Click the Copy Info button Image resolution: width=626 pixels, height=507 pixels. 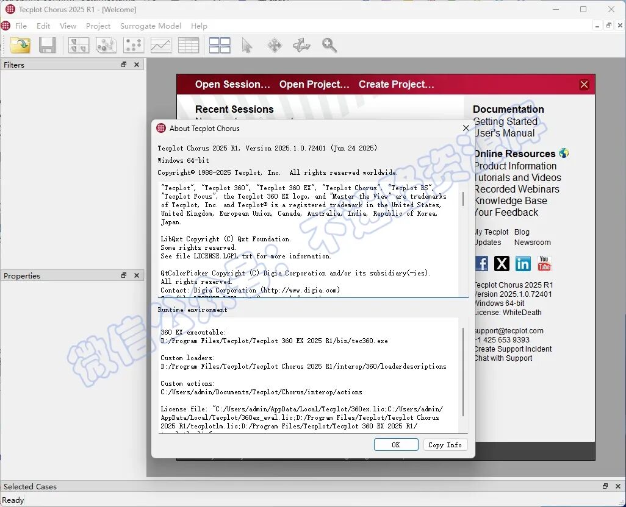pyautogui.click(x=445, y=445)
